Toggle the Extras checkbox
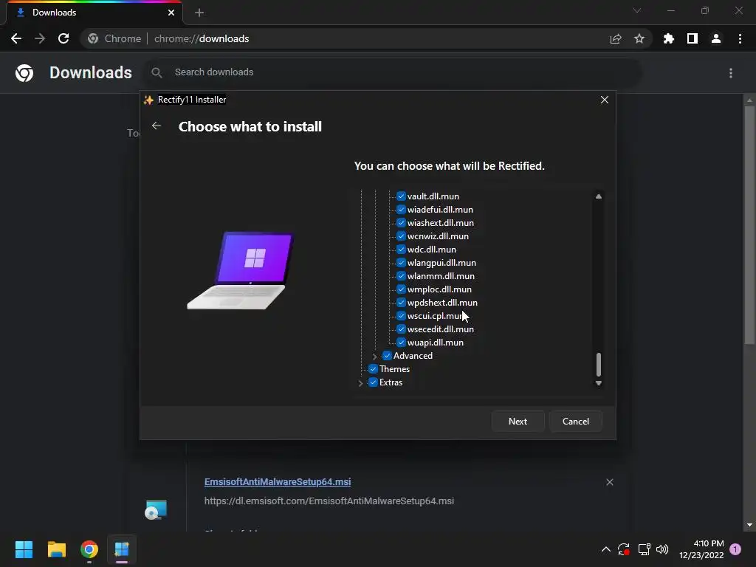This screenshot has height=567, width=756. click(373, 382)
